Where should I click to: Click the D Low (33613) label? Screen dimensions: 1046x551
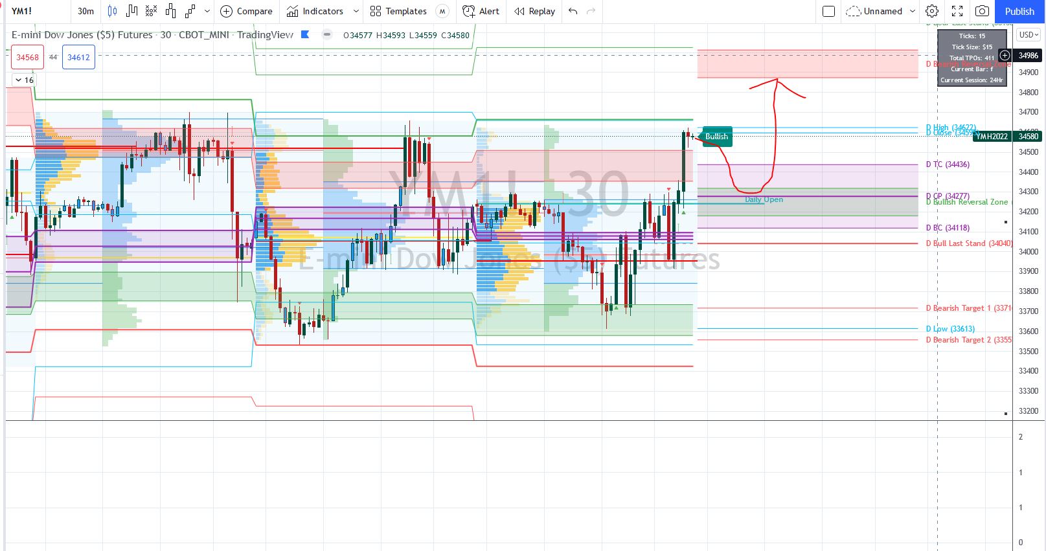pos(950,329)
